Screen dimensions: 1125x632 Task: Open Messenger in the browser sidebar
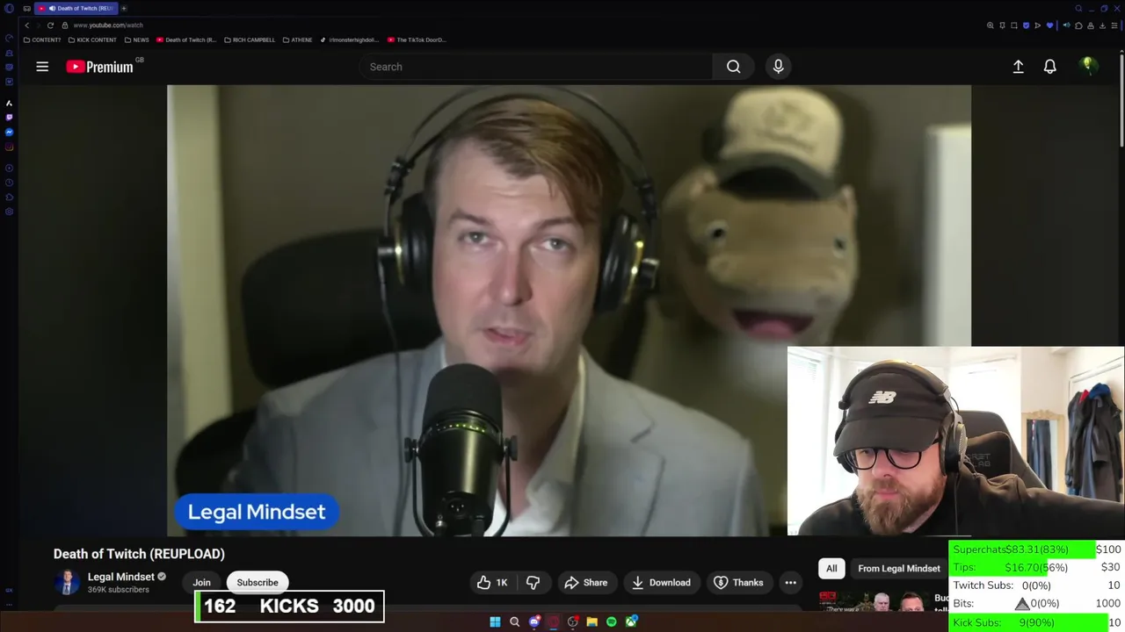(x=9, y=132)
